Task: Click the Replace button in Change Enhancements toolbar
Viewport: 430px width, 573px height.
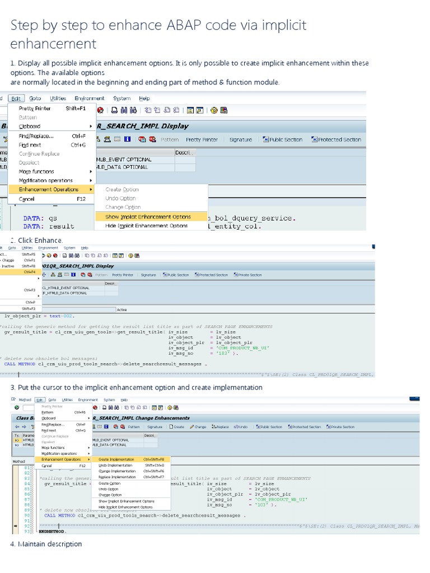Action: coord(220,426)
